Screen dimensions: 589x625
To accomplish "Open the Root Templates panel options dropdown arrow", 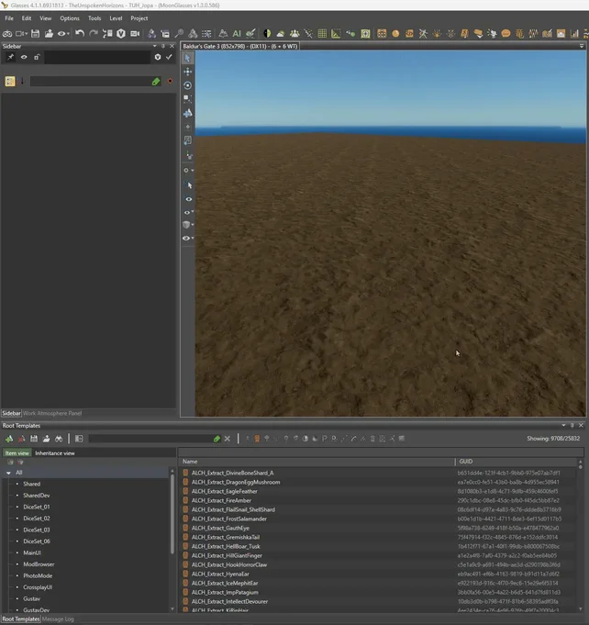I will [x=563, y=425].
